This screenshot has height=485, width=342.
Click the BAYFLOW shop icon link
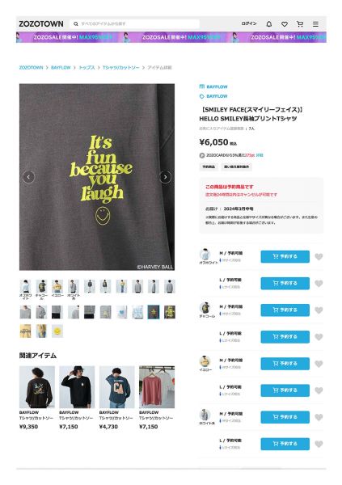[x=213, y=86]
